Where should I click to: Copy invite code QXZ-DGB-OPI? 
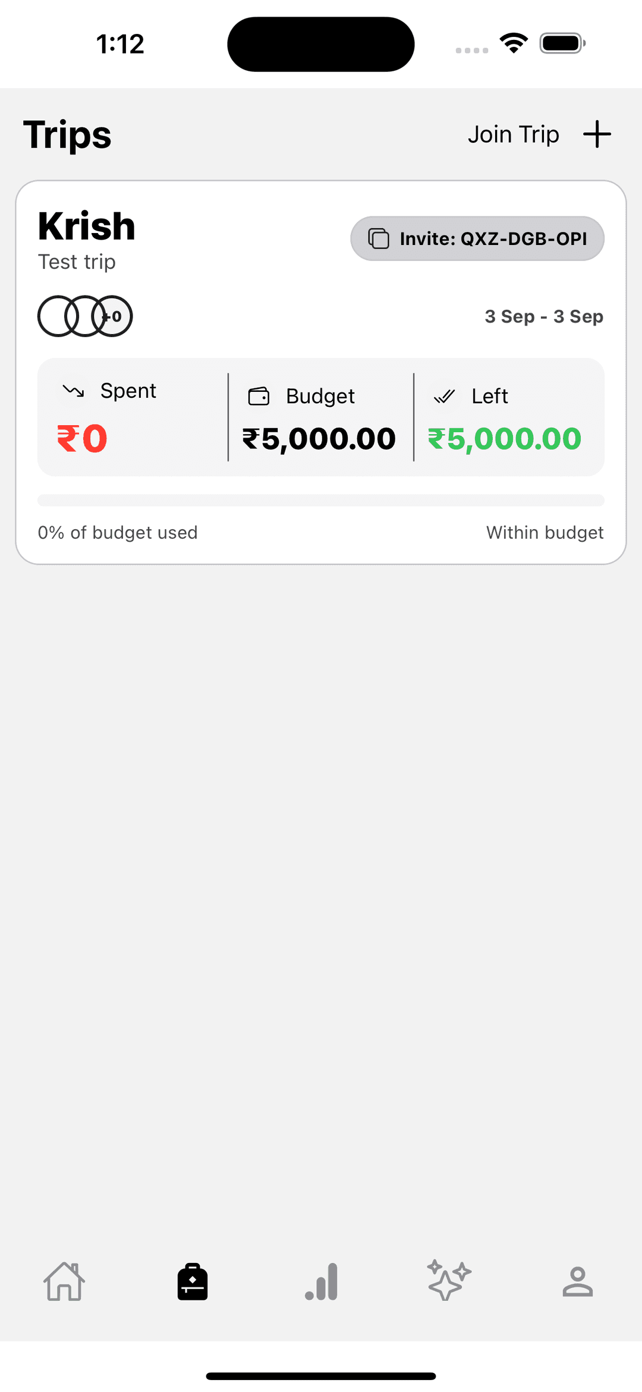[x=492, y=238]
